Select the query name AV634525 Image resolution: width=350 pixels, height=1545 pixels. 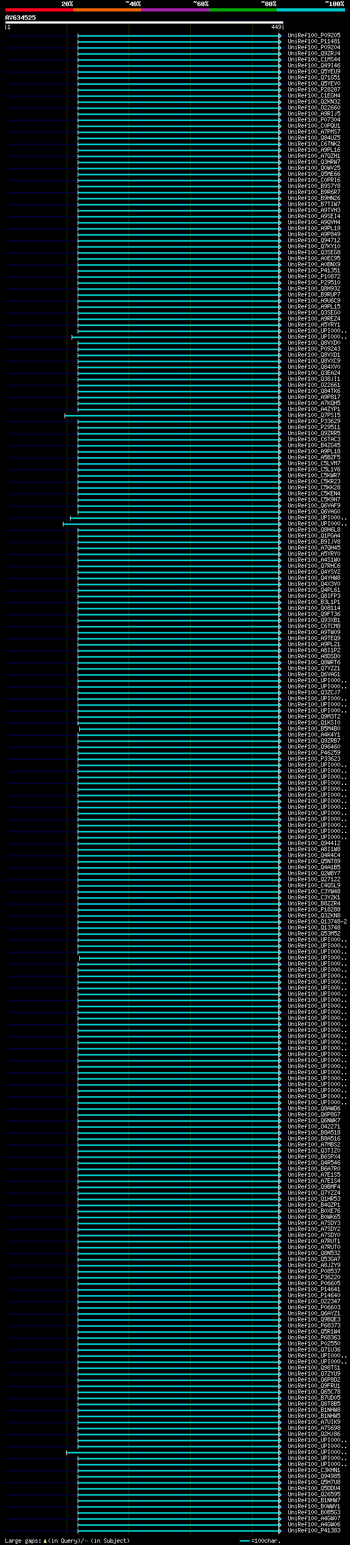(x=20, y=18)
